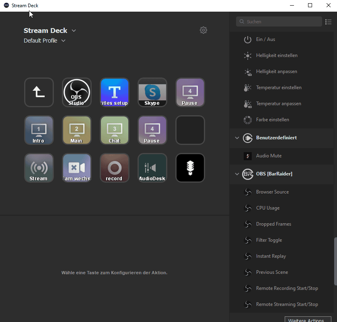Click the Suchen search field
Image resolution: width=337 pixels, height=322 pixels.
click(x=279, y=22)
